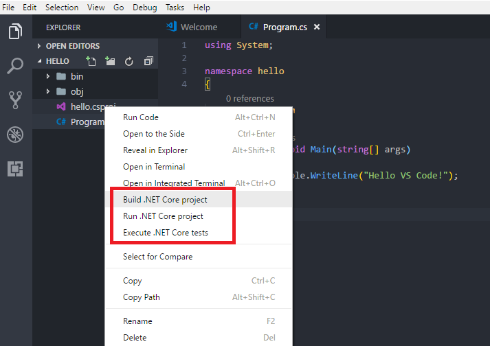490x346 pixels.
Task: Click the New File icon in HELLO header
Action: point(91,61)
